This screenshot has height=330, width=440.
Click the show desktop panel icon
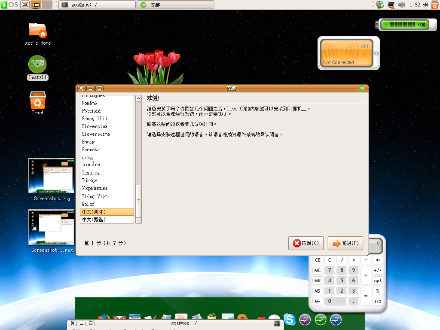coord(25,5)
